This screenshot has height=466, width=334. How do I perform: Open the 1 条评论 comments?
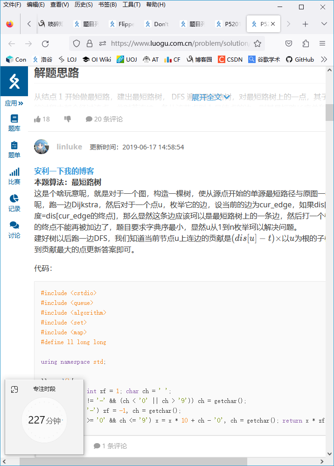tap(110, 446)
